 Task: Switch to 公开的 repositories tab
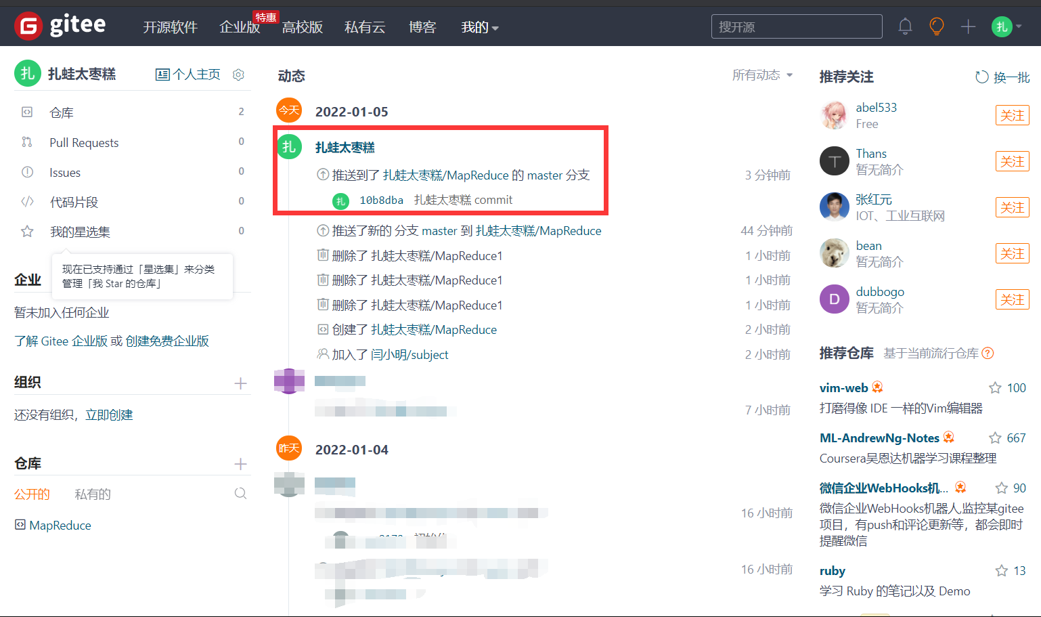[32, 494]
